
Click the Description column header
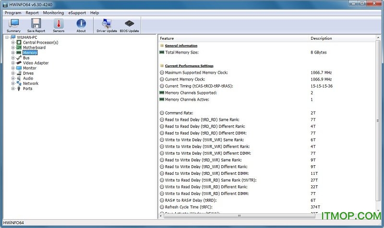[342, 38]
